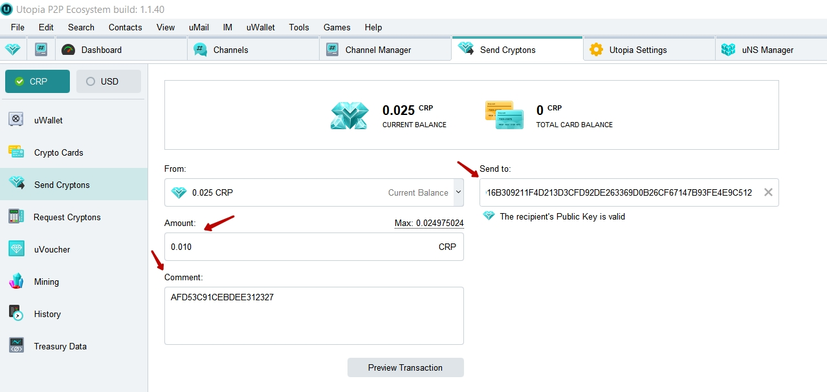Open the uMail menu
This screenshot has width=827, height=392.
point(199,27)
